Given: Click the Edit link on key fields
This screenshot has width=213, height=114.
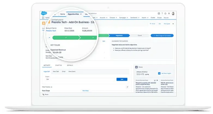Looking at the screenshot, I should 104,41.
